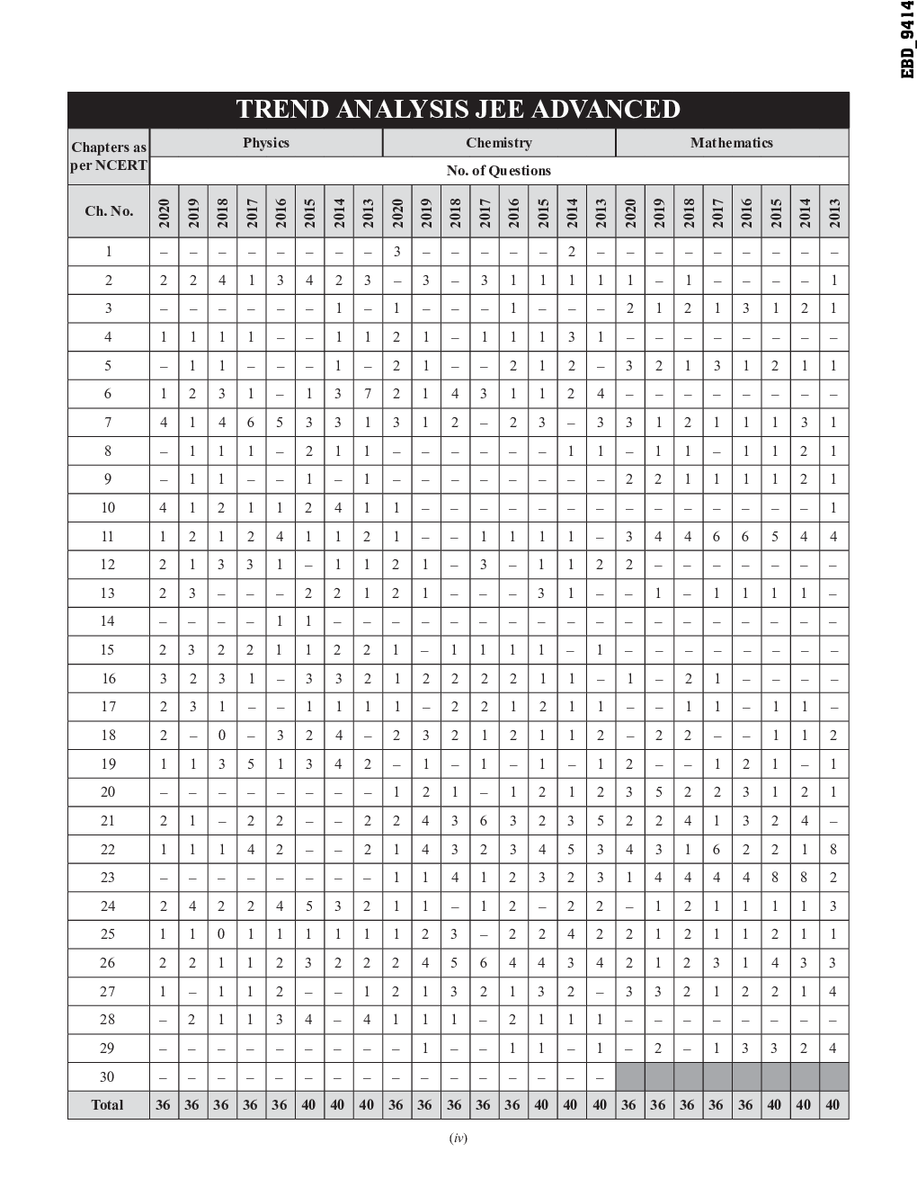Select the Mathematics column group header

point(731,143)
